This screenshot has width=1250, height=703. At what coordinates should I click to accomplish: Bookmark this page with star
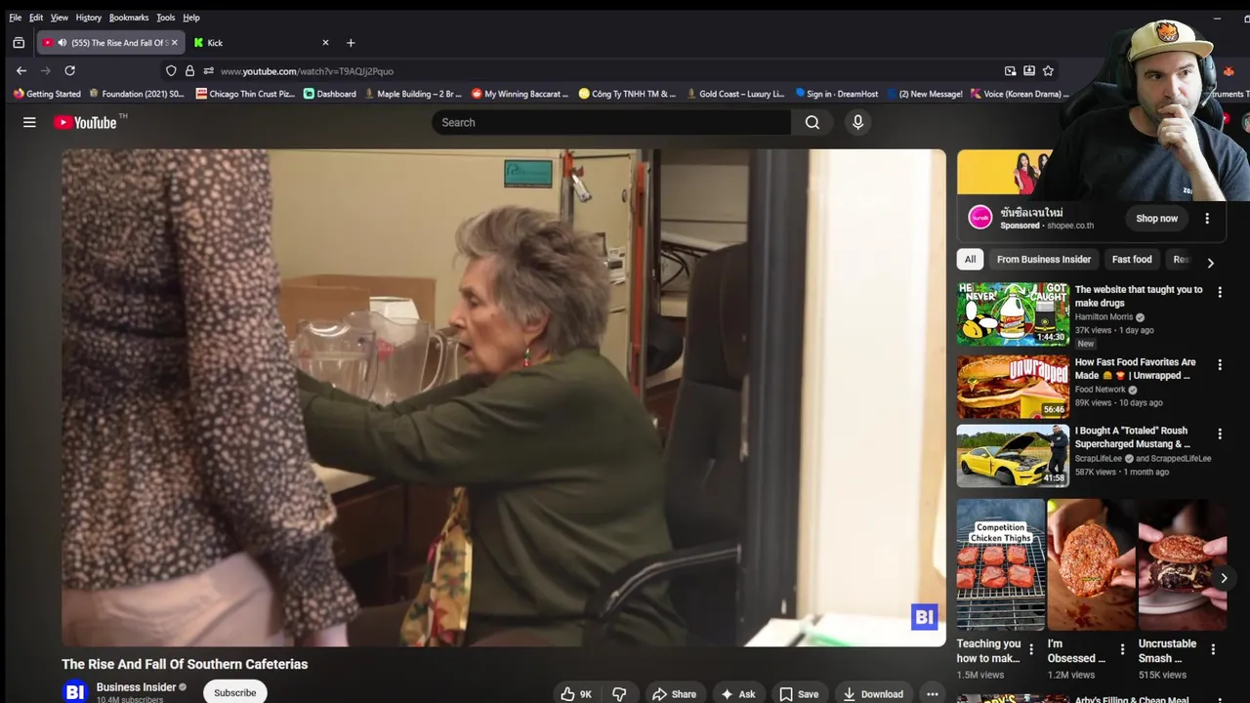[x=1048, y=70]
